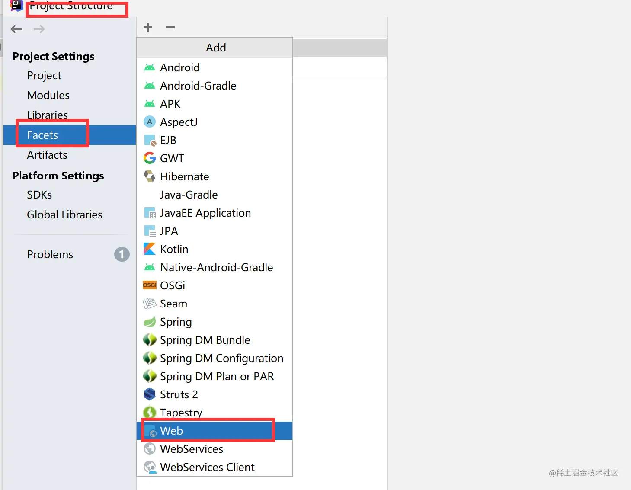Screen dimensions: 631x490
Task: Click the Web facet icon
Action: tap(150, 431)
